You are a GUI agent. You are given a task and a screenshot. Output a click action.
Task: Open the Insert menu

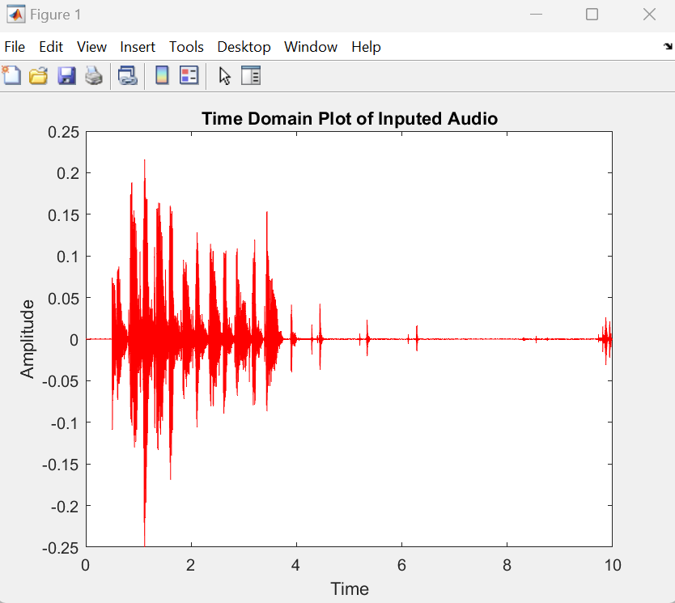[x=138, y=46]
